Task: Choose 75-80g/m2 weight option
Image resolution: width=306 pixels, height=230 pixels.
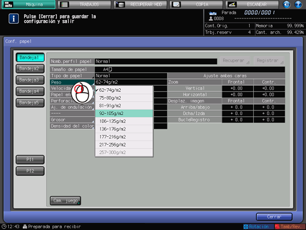Action: (124, 98)
